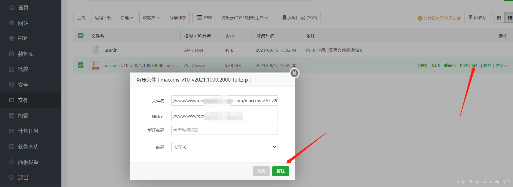Check the .user.ini file checkbox
The image size is (513, 187).
pos(81,50)
